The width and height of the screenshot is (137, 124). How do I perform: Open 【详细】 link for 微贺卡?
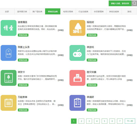click(x=61, y=80)
